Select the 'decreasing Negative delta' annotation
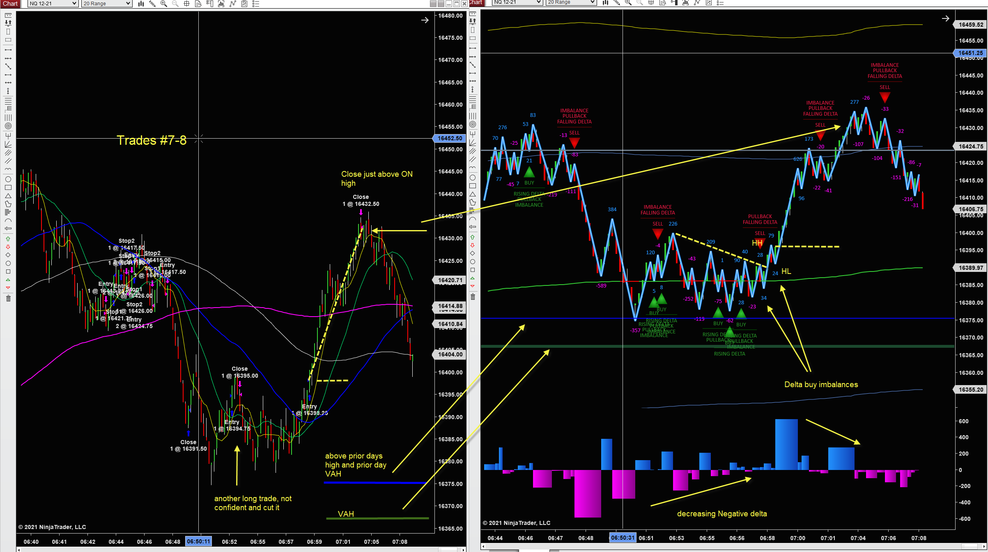This screenshot has width=988, height=552. point(722,514)
